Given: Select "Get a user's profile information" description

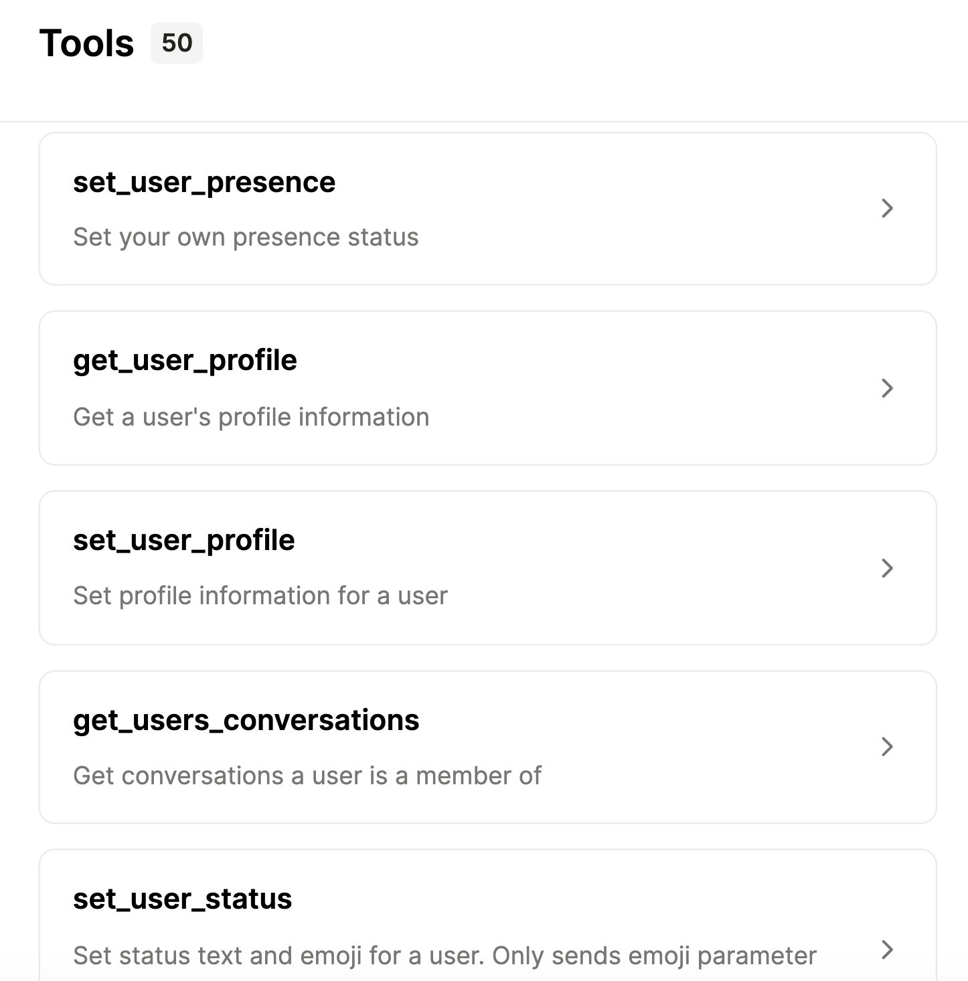Looking at the screenshot, I should point(251,418).
